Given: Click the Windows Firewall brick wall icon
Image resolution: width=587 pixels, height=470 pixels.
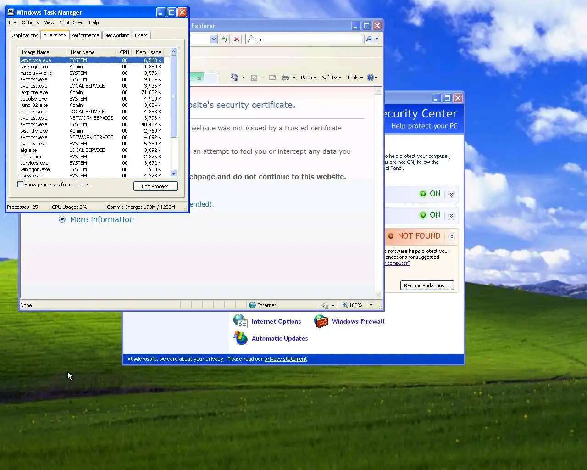Looking at the screenshot, I should (x=321, y=321).
